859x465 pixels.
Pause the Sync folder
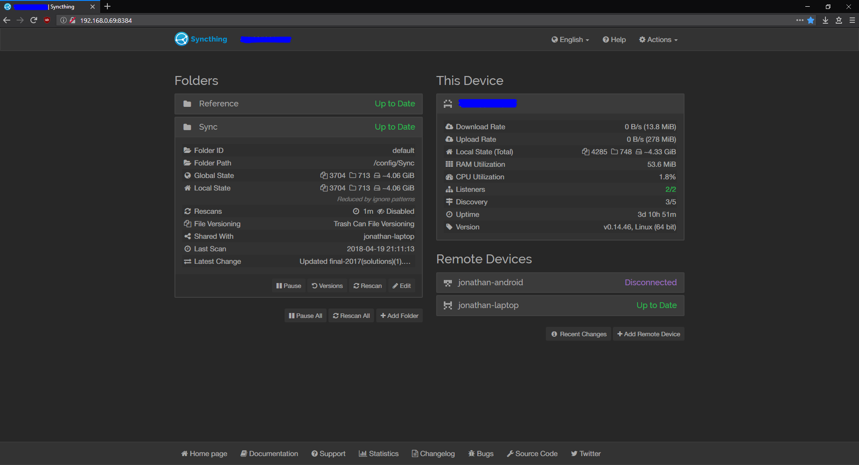[x=289, y=286]
